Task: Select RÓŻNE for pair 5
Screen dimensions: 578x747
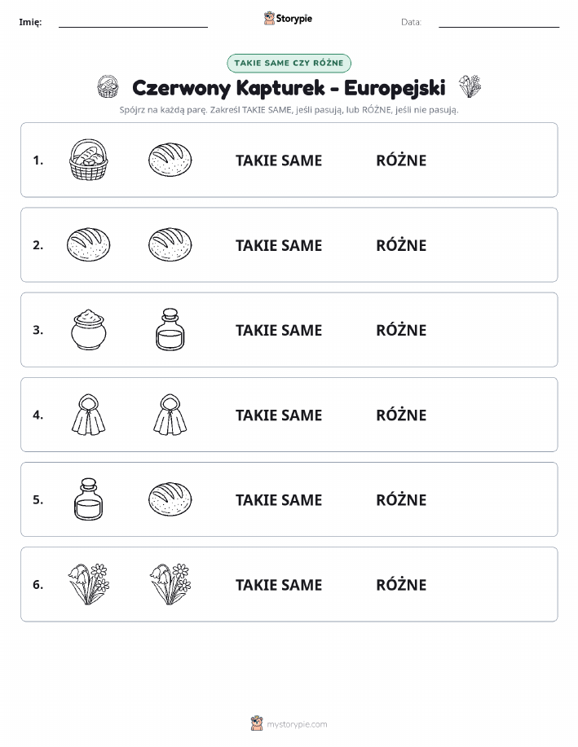Action: [x=401, y=499]
